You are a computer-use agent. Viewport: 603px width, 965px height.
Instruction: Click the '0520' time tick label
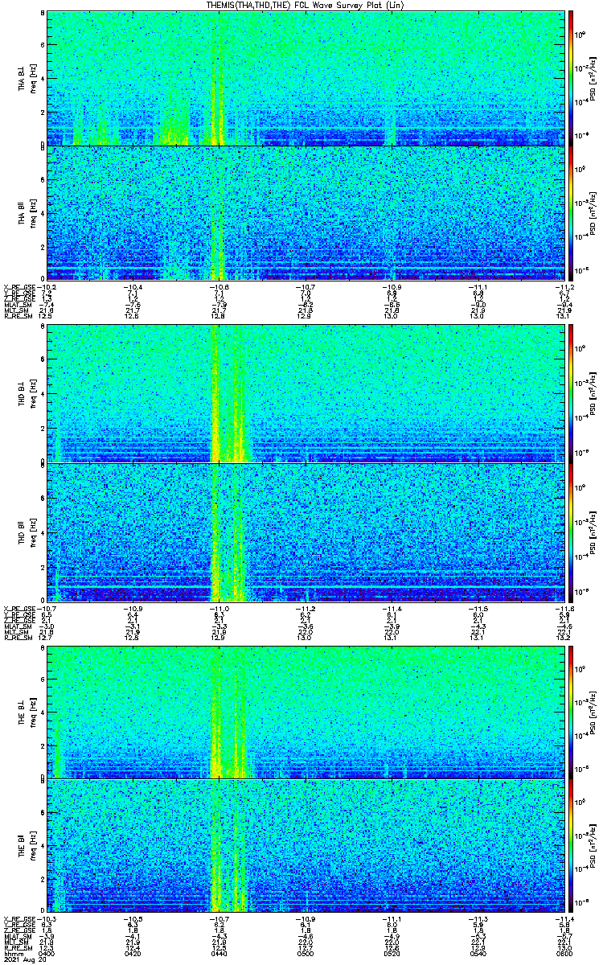coord(392,953)
